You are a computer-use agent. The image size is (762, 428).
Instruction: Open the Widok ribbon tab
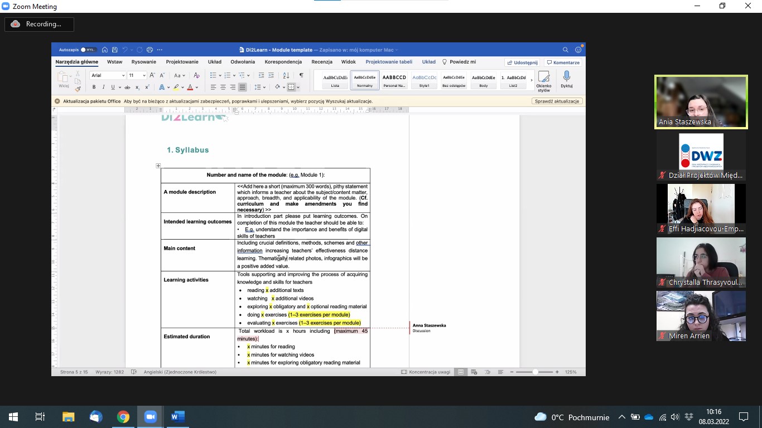(x=349, y=62)
